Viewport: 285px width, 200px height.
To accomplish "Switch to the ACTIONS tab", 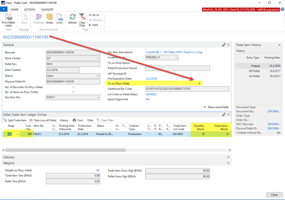I will 30,10.
